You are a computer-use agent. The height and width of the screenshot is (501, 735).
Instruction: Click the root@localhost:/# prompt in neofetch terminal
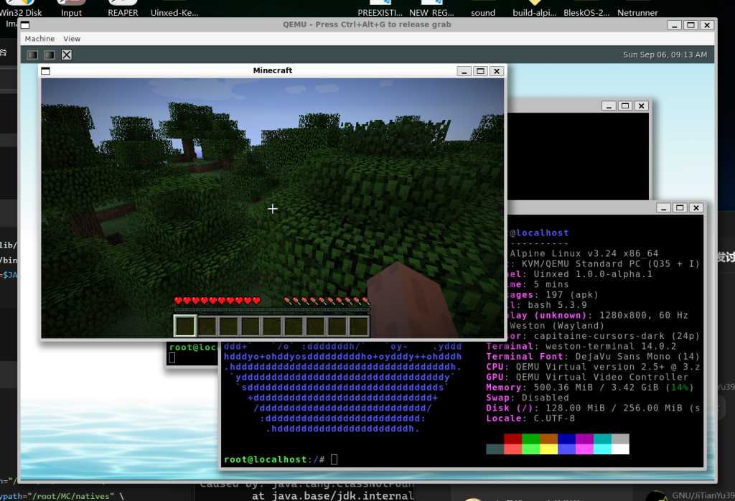tap(275, 459)
